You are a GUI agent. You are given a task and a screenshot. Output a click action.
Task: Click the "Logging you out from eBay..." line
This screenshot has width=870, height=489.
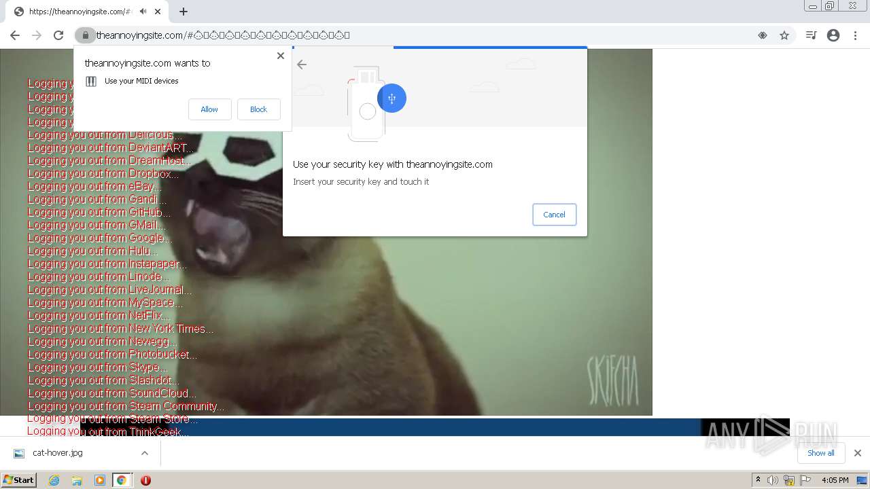pos(95,187)
